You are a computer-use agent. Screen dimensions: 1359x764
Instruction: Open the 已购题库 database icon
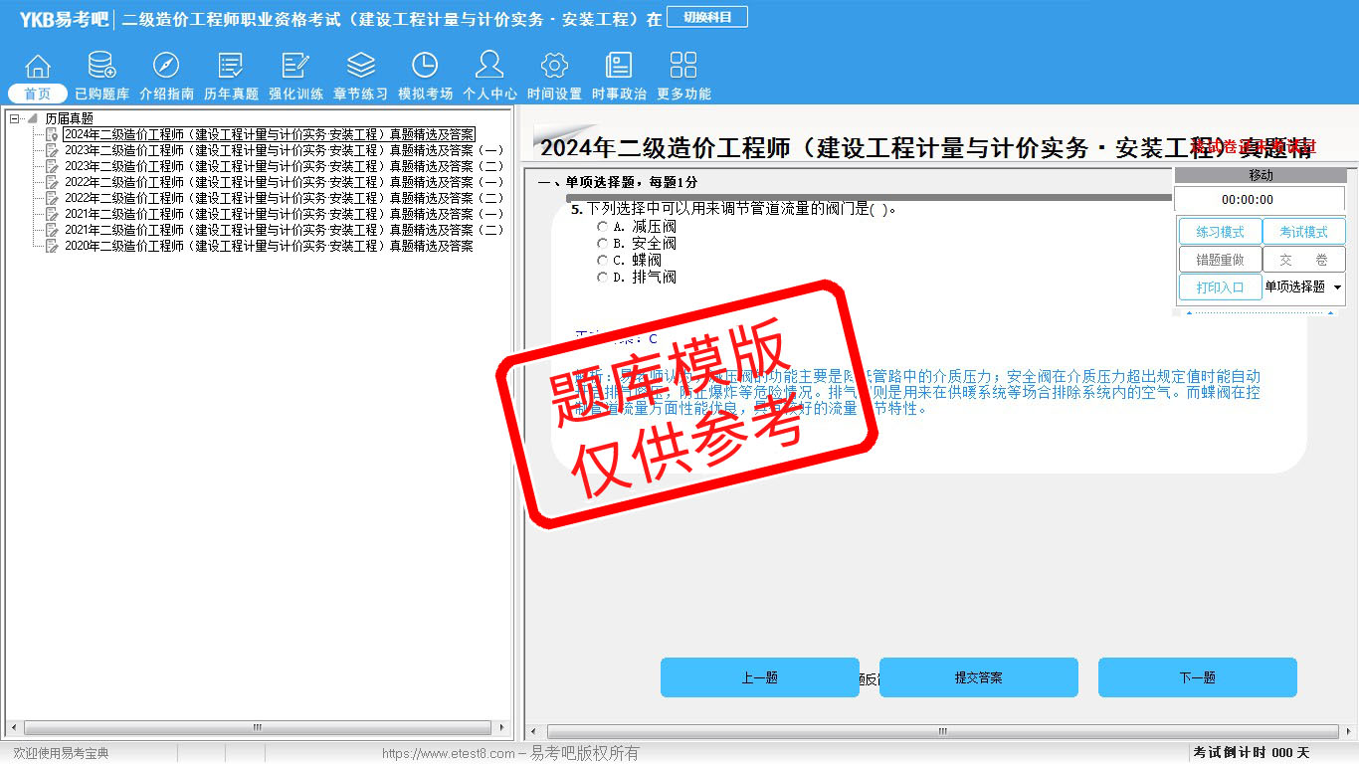[101, 67]
